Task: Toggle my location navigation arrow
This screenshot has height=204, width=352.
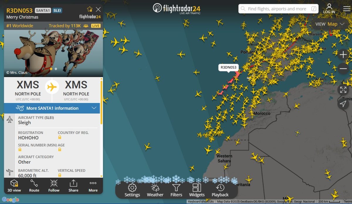Action: pyautogui.click(x=343, y=104)
